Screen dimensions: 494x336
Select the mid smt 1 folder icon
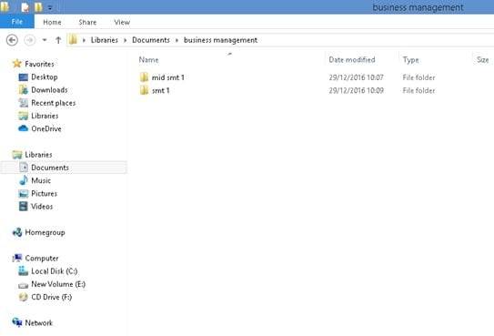[145, 77]
